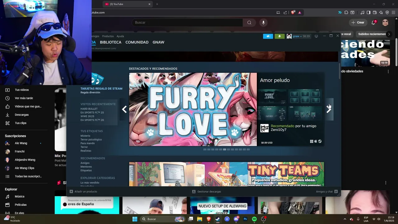Open OBS Studio taskbar icon
398x224 pixels.
(x=263, y=219)
